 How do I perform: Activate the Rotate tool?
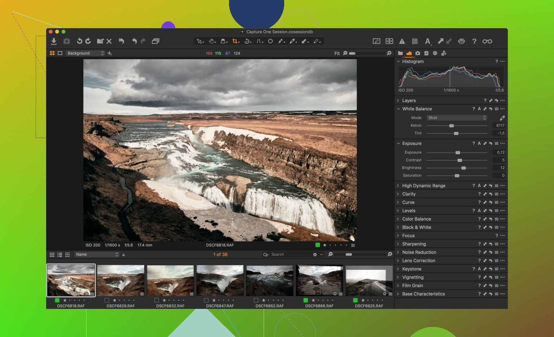tap(247, 41)
